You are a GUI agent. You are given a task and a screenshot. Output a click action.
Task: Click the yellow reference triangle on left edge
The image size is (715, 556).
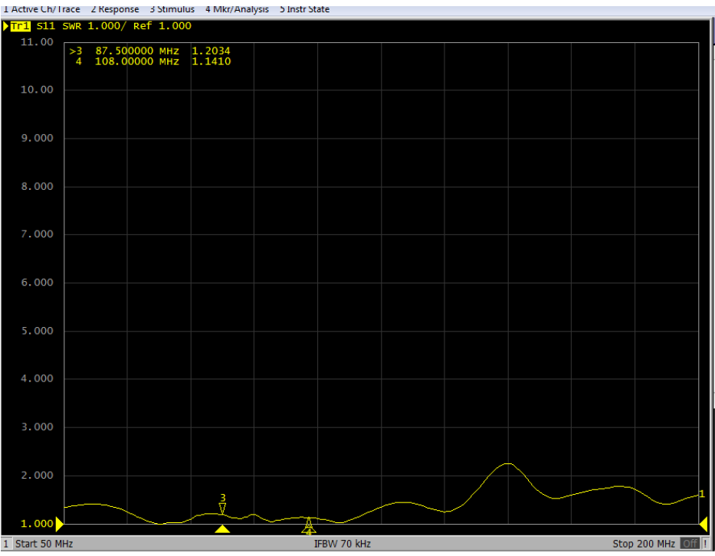tap(60, 524)
